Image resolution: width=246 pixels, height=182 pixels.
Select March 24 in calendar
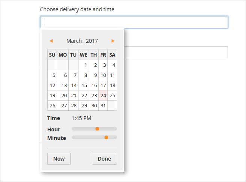point(103,95)
